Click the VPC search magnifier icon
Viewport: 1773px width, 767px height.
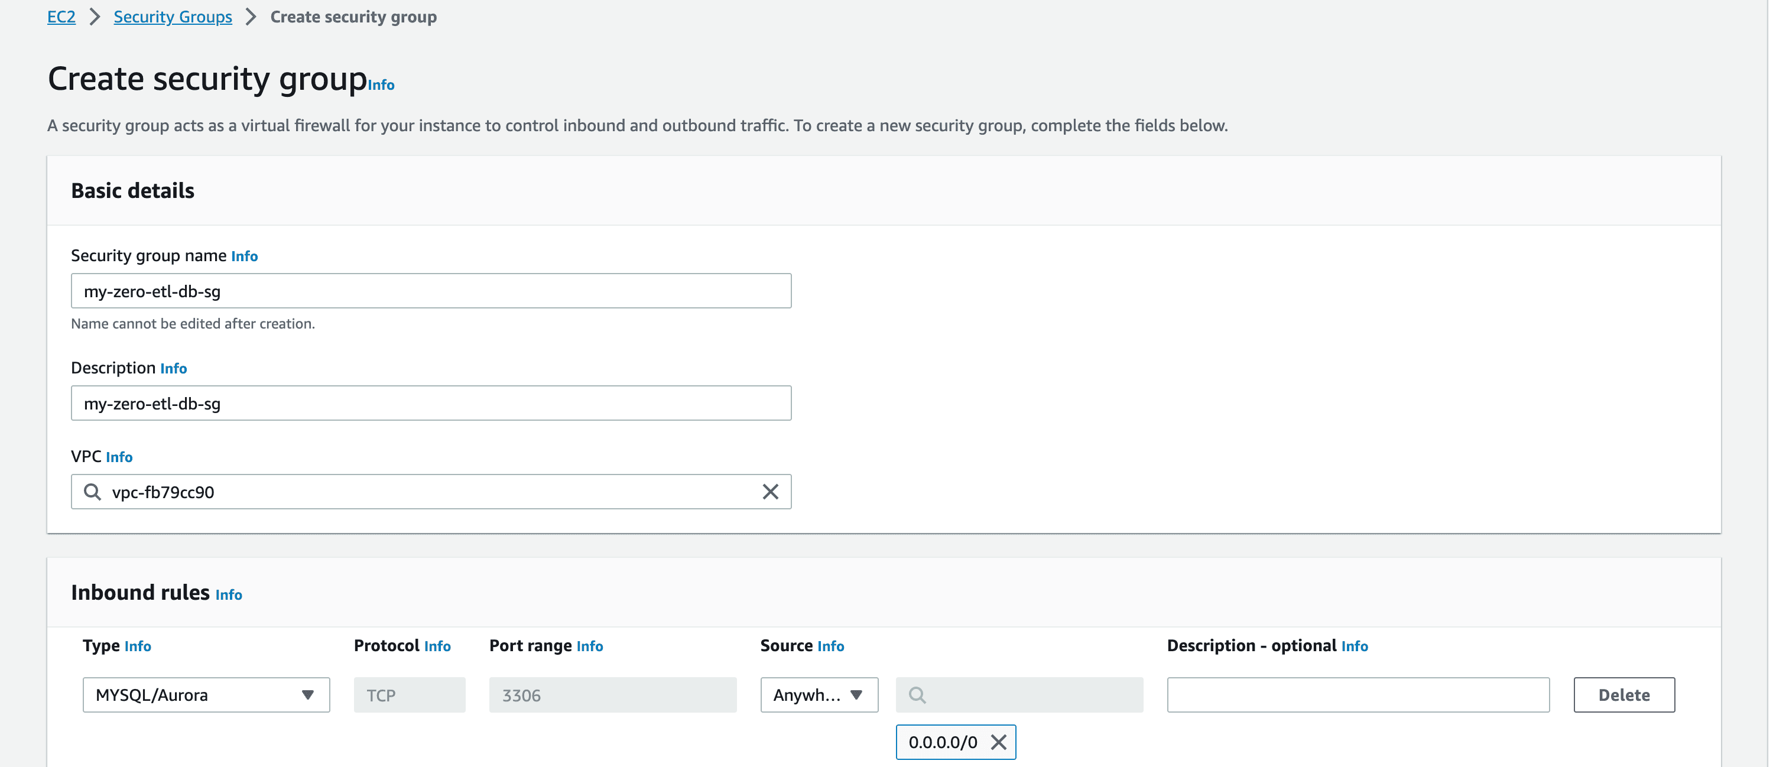[x=92, y=492]
